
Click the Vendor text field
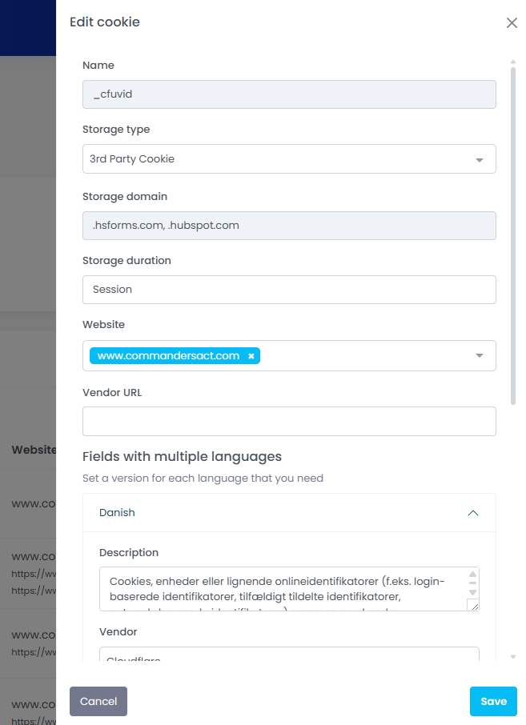(x=289, y=656)
